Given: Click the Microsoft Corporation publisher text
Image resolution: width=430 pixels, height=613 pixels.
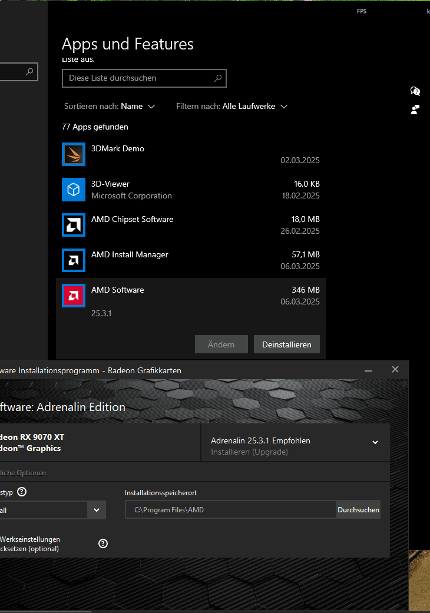Looking at the screenshot, I should [x=131, y=196].
